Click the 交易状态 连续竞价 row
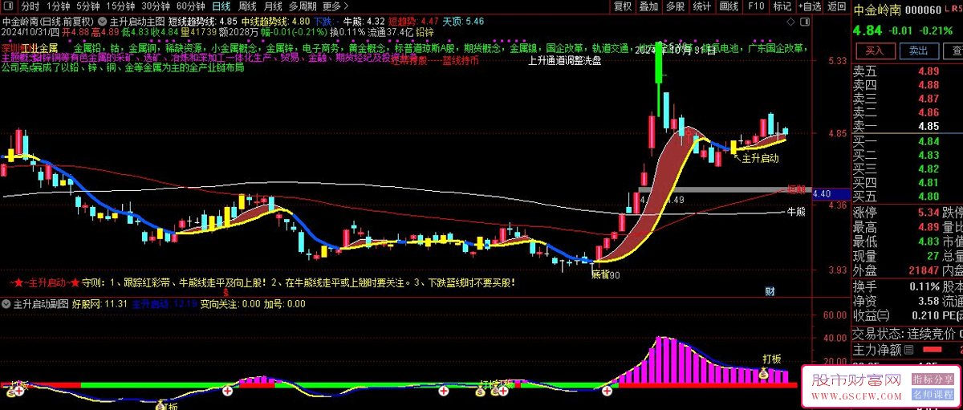Viewport: 963px width, 410px height. [907, 334]
